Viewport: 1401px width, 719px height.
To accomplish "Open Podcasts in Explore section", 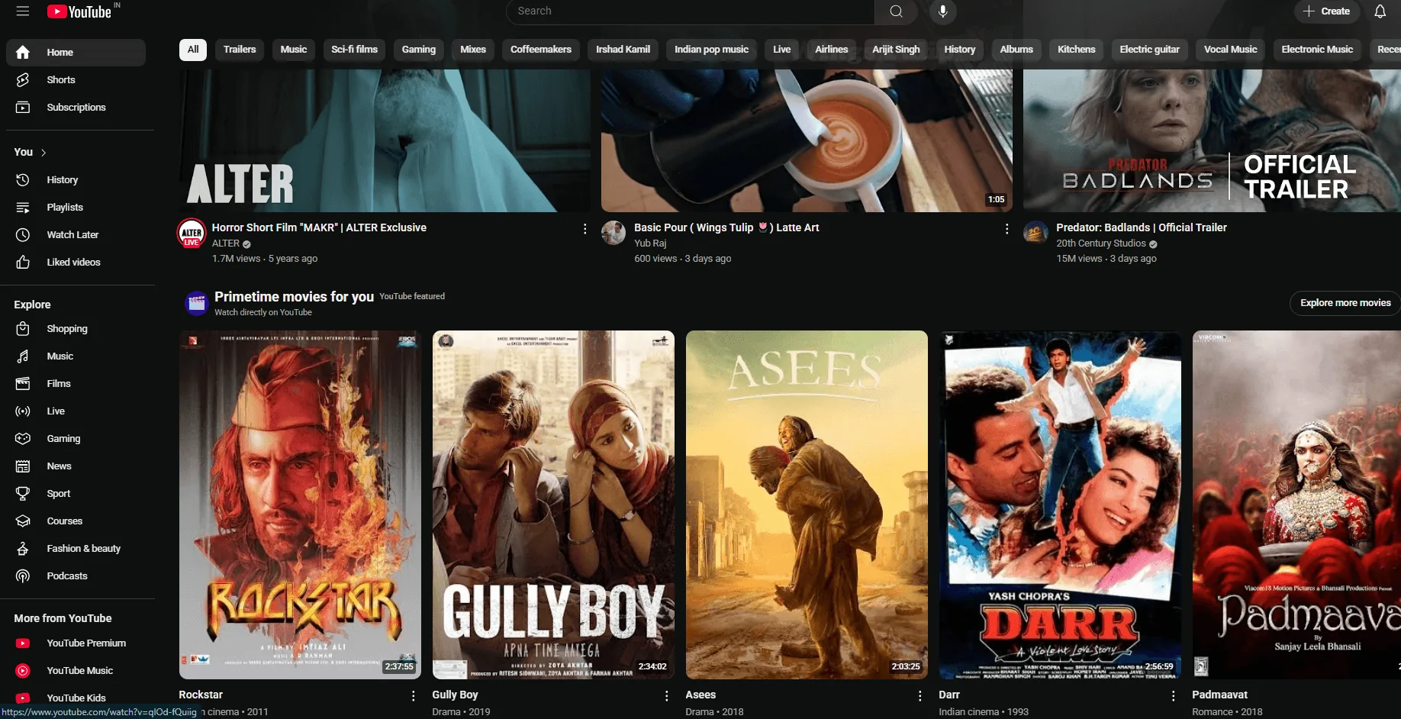I will click(67, 576).
